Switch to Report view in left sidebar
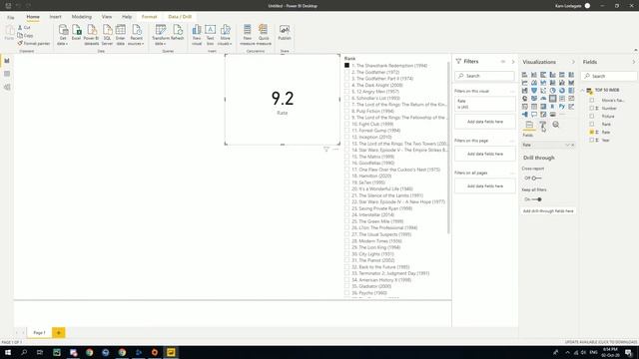 7,61
